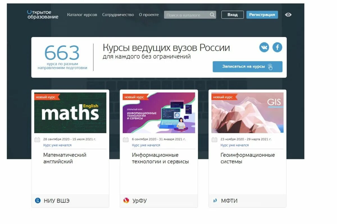
Task: Click the УрФУ university logo icon
Action: point(126,201)
